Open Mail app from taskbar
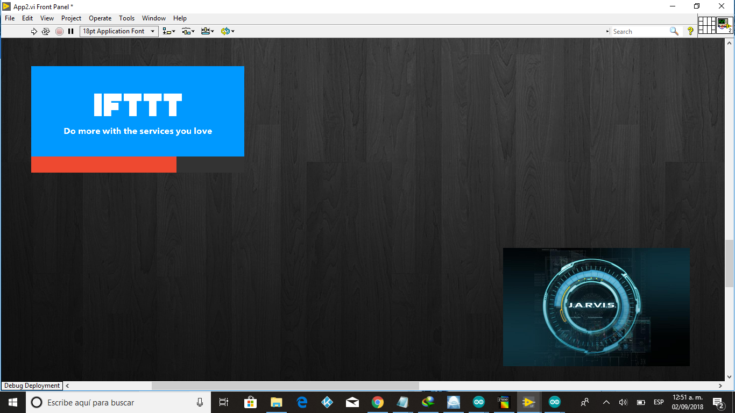 pos(352,402)
